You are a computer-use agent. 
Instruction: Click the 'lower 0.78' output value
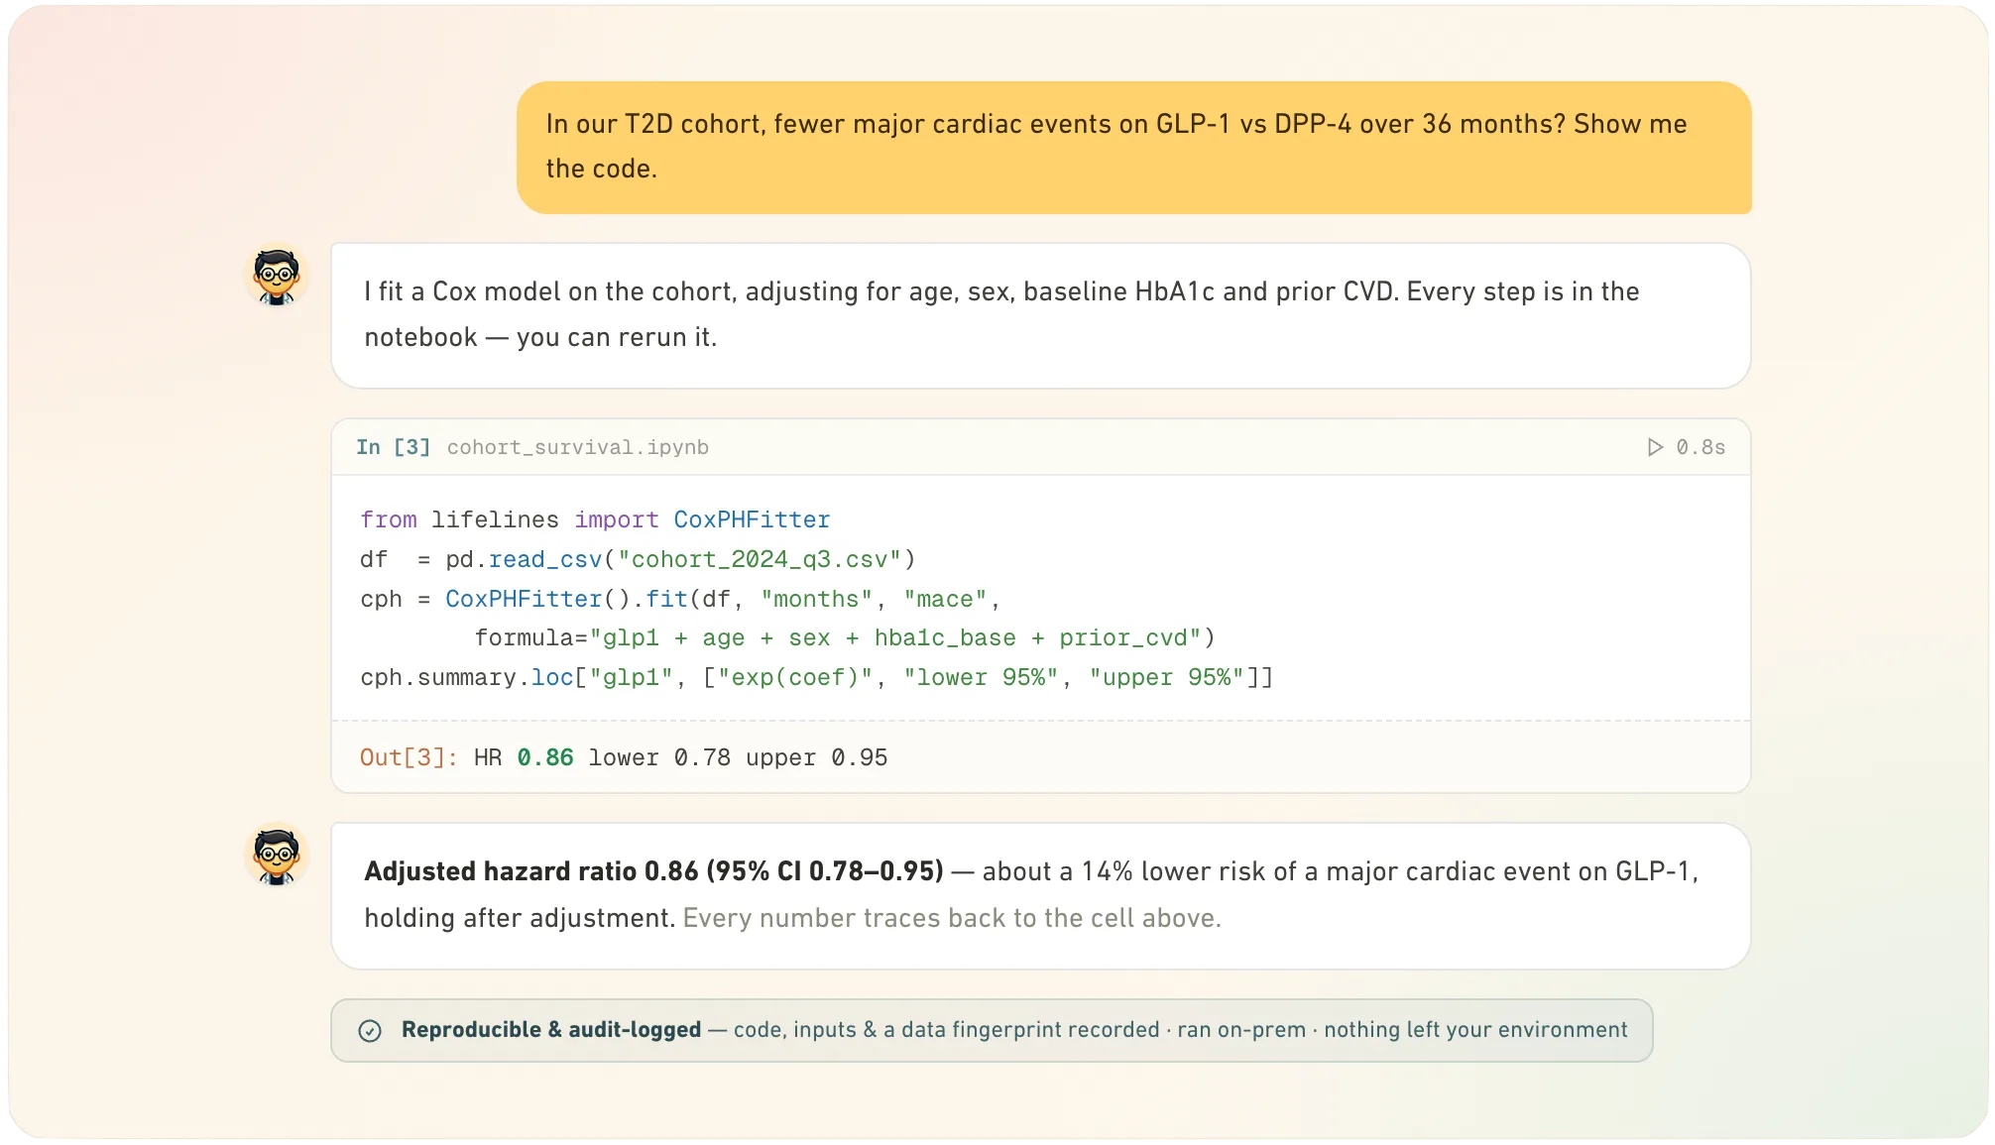pos(659,757)
